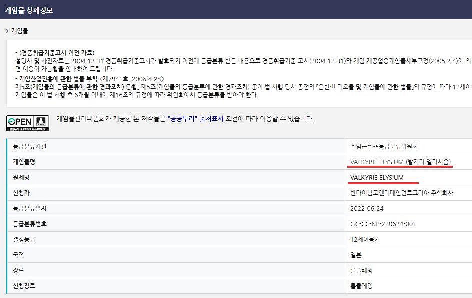
Task: Select the 게임콘텐츠등급분류위원회 cell
Action: pyautogui.click(x=384, y=146)
